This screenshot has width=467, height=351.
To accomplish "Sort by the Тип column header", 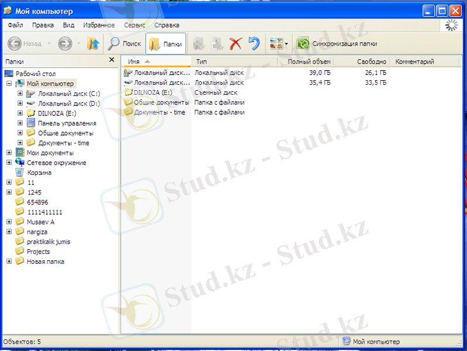I will pos(235,61).
